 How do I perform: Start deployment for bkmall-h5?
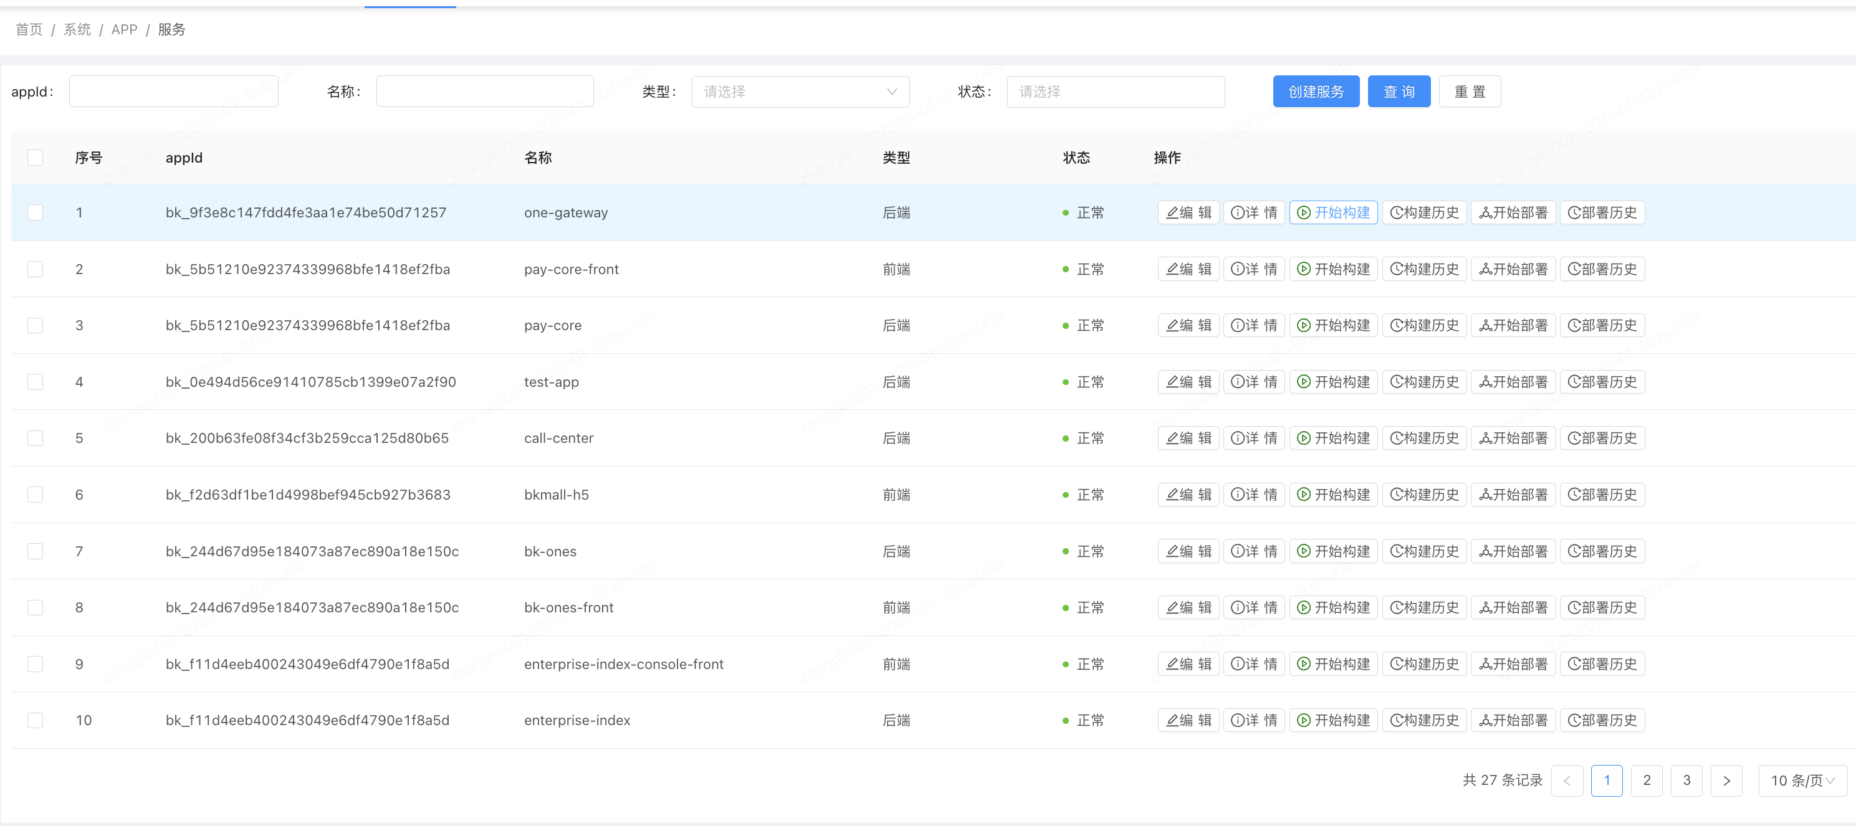pos(1513,495)
